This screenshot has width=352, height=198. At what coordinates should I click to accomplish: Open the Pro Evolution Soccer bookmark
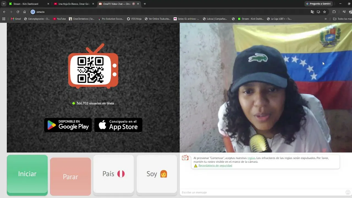coord(111,19)
